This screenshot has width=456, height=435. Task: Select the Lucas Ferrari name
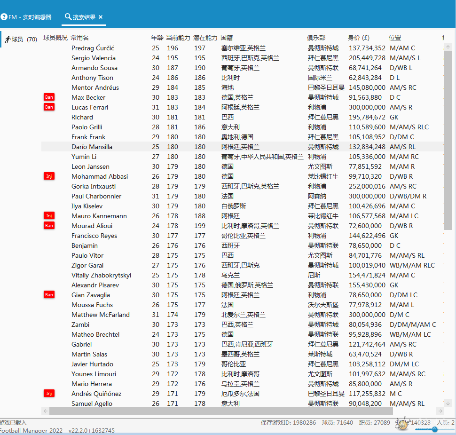(90, 107)
